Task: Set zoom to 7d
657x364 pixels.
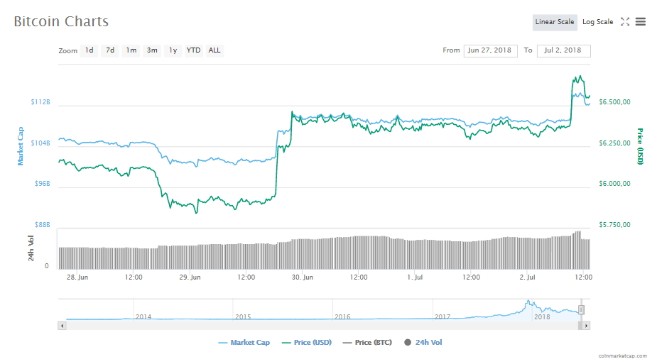Action: click(x=110, y=50)
